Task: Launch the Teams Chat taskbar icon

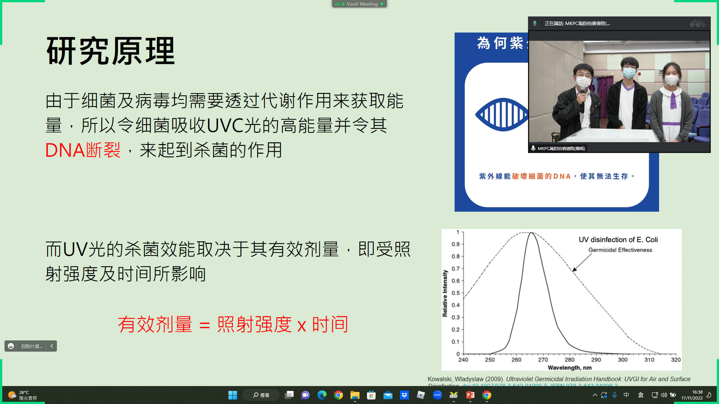Action: 306,395
